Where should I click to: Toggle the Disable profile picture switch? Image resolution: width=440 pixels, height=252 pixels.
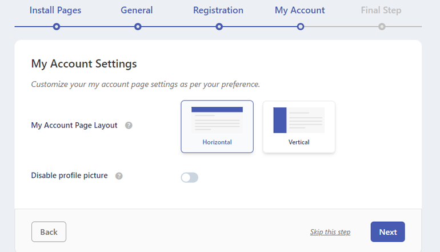pos(189,177)
